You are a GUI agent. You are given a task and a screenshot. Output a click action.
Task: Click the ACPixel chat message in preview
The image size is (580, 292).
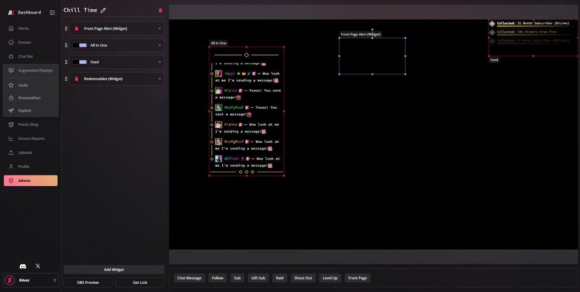coord(246,162)
